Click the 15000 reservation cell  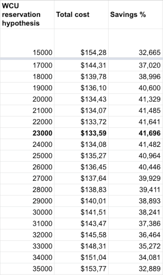[27, 43]
